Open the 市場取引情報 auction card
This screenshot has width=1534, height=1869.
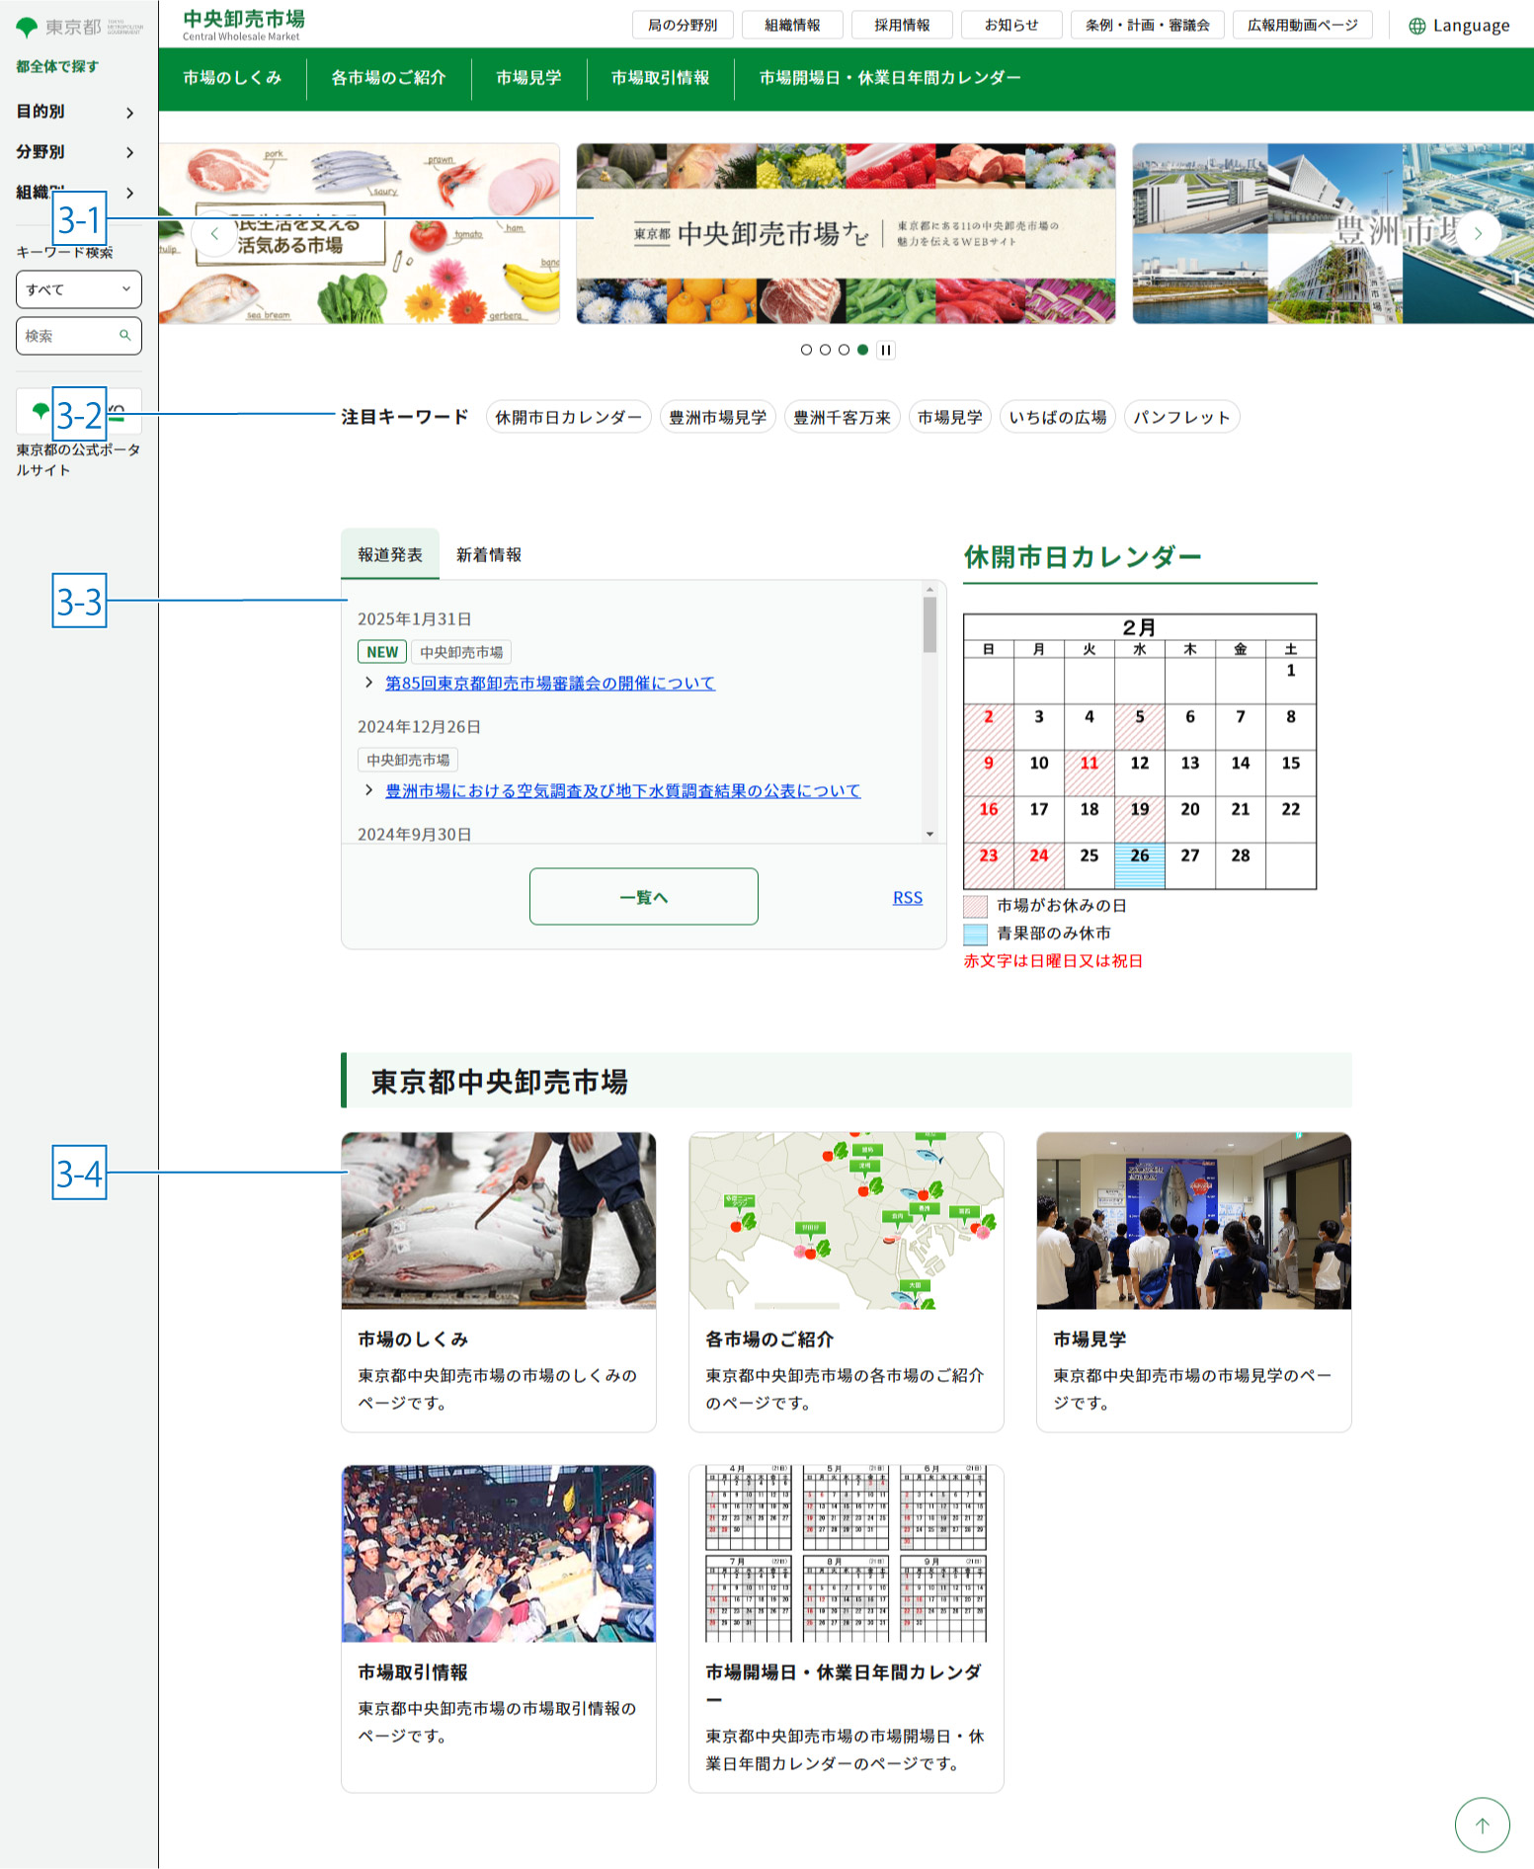[x=499, y=1628]
